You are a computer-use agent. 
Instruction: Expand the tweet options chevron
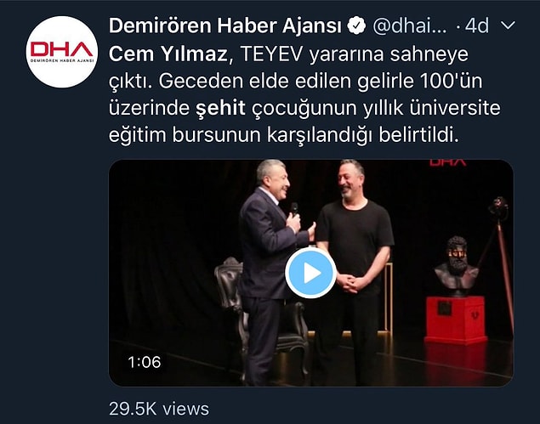pos(508,25)
